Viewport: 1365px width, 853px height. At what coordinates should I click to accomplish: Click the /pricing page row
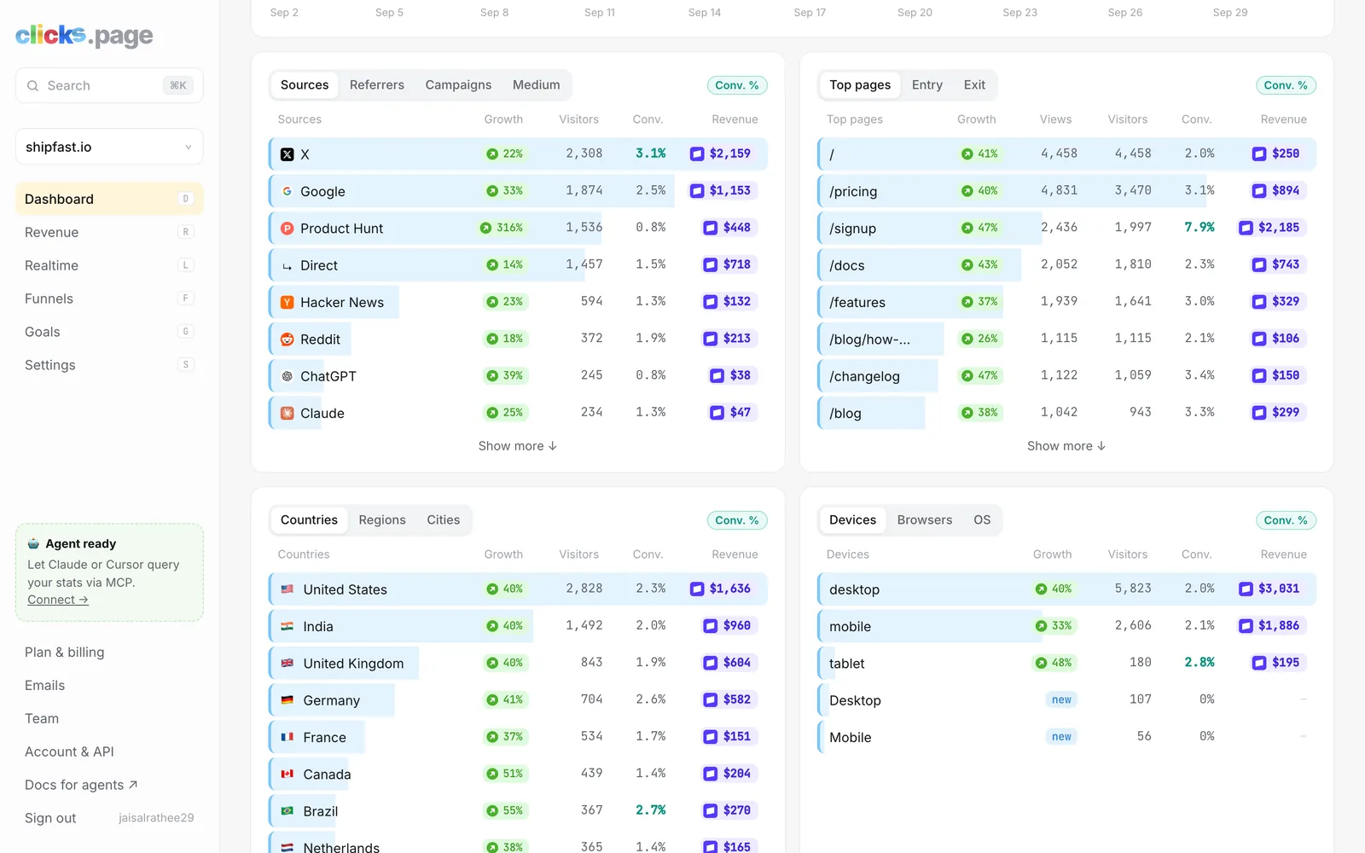pos(1066,191)
